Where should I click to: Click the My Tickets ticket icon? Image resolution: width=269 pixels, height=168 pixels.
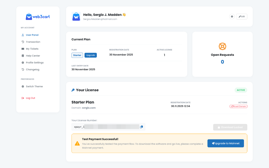coord(23,49)
